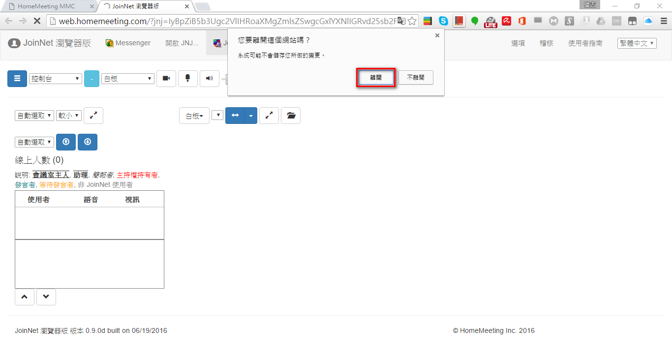Click the 語音 column header
This screenshot has width=672, height=358.
coord(91,200)
